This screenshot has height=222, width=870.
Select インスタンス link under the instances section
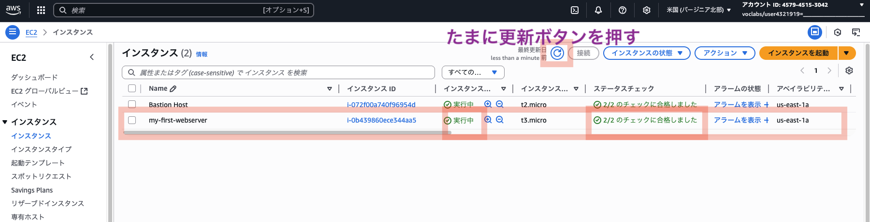31,136
